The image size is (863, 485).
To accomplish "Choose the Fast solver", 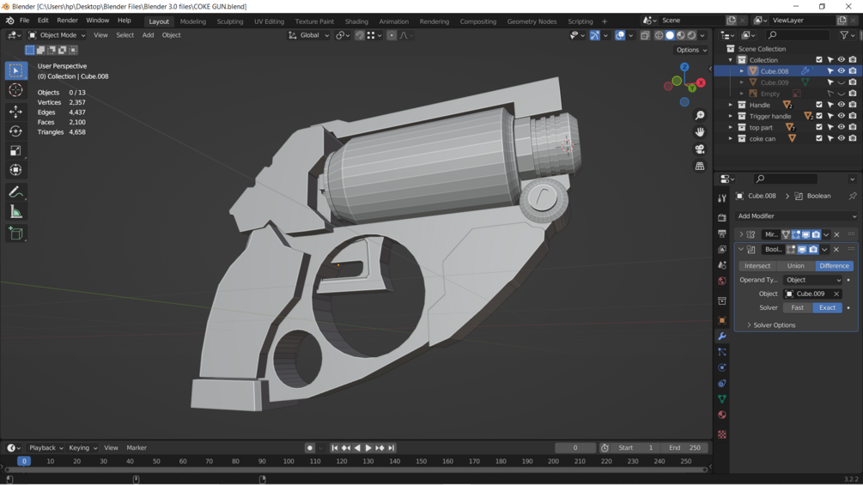I will pos(798,308).
